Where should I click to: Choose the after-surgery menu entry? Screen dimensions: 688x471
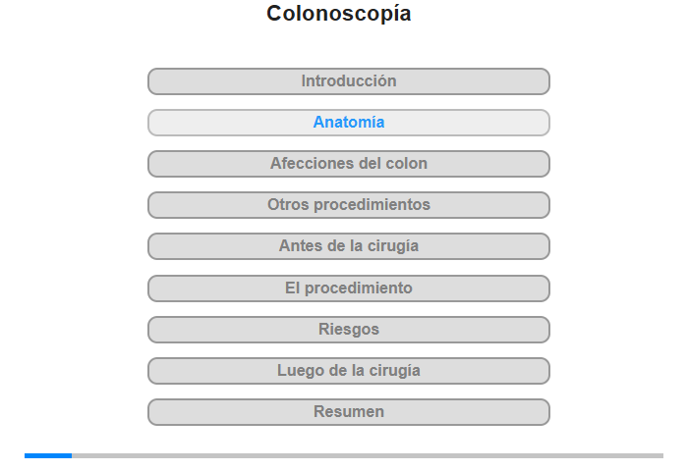349,371
